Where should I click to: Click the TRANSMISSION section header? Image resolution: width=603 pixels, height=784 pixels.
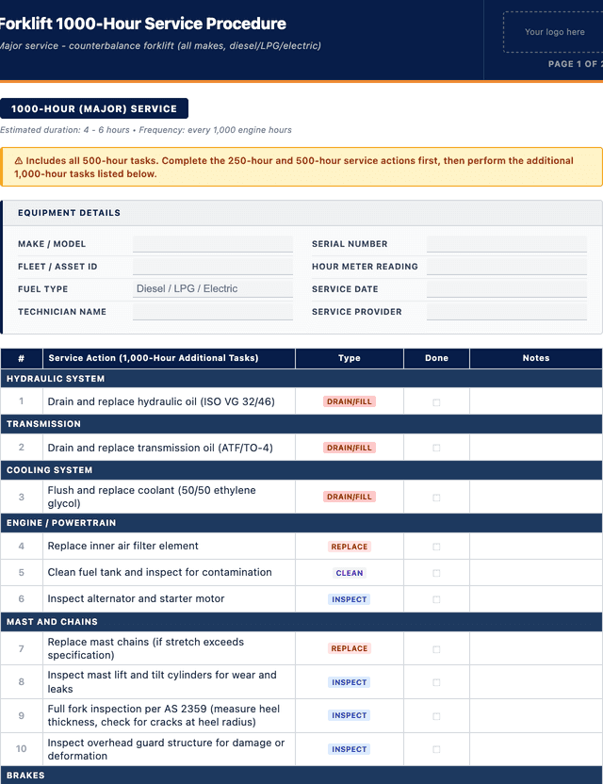coord(301,424)
